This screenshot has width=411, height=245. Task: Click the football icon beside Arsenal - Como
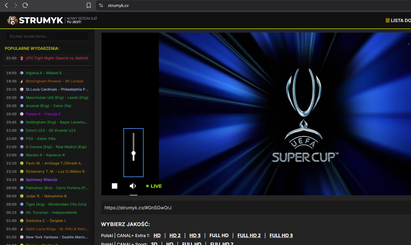22,106
